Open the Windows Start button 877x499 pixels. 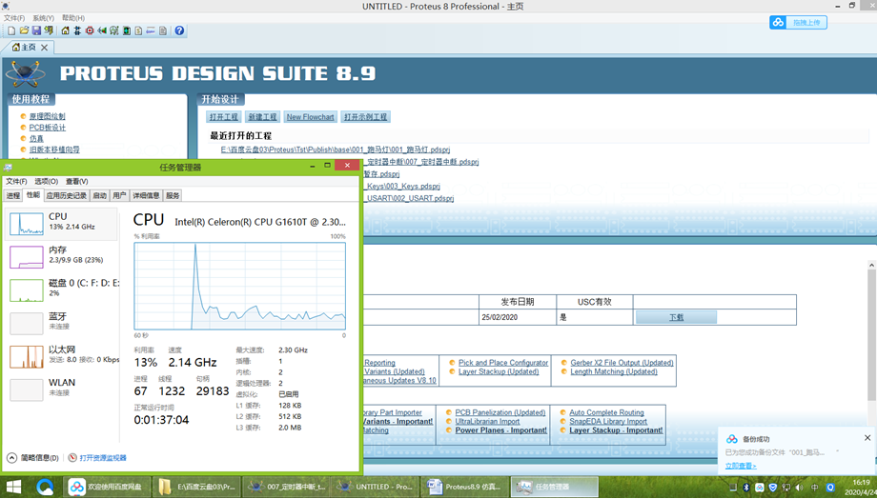[x=12, y=487]
